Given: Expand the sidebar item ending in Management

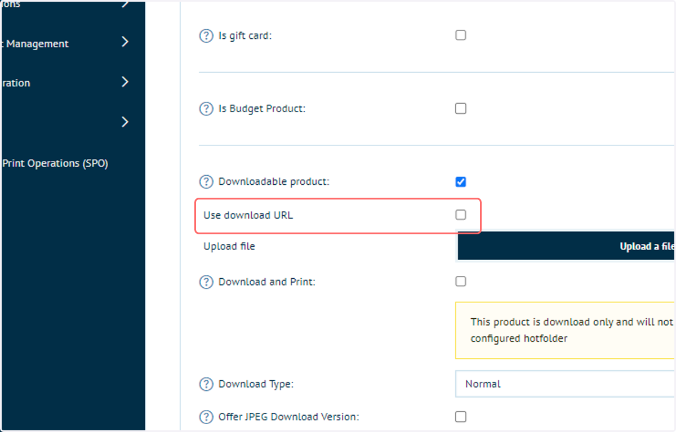Looking at the screenshot, I should click(125, 42).
